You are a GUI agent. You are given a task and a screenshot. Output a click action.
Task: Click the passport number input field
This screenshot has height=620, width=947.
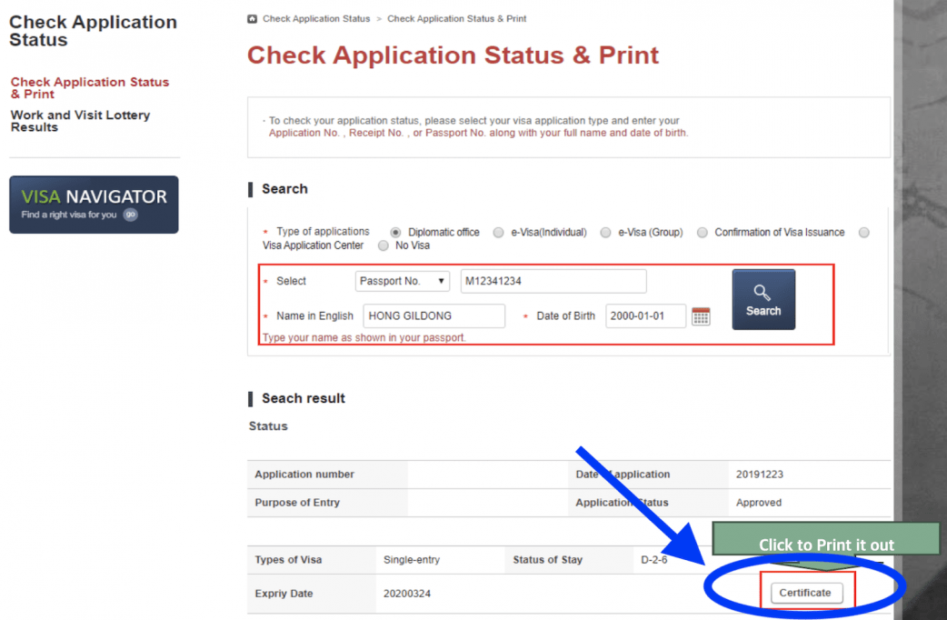pos(553,282)
